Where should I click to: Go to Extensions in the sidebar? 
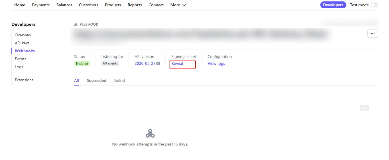[x=24, y=80]
